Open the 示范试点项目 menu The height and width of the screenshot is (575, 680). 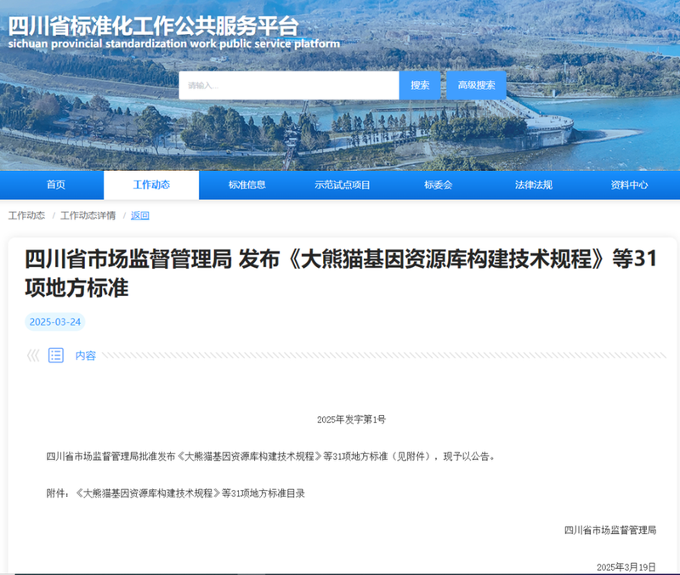[x=343, y=185]
